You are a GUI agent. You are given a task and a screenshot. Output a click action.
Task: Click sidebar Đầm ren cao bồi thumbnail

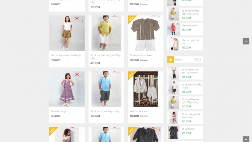pos(174,29)
